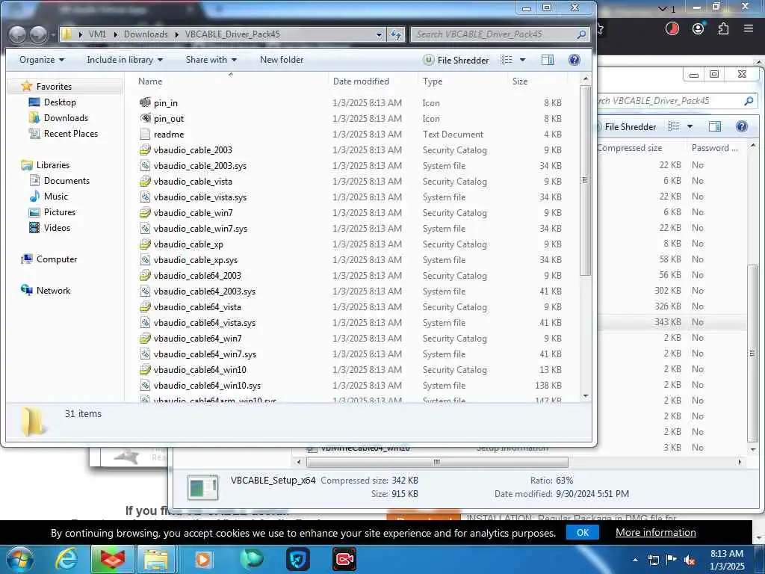The width and height of the screenshot is (765, 574).
Task: Open address bar history dropdown arrow
Action: (379, 34)
